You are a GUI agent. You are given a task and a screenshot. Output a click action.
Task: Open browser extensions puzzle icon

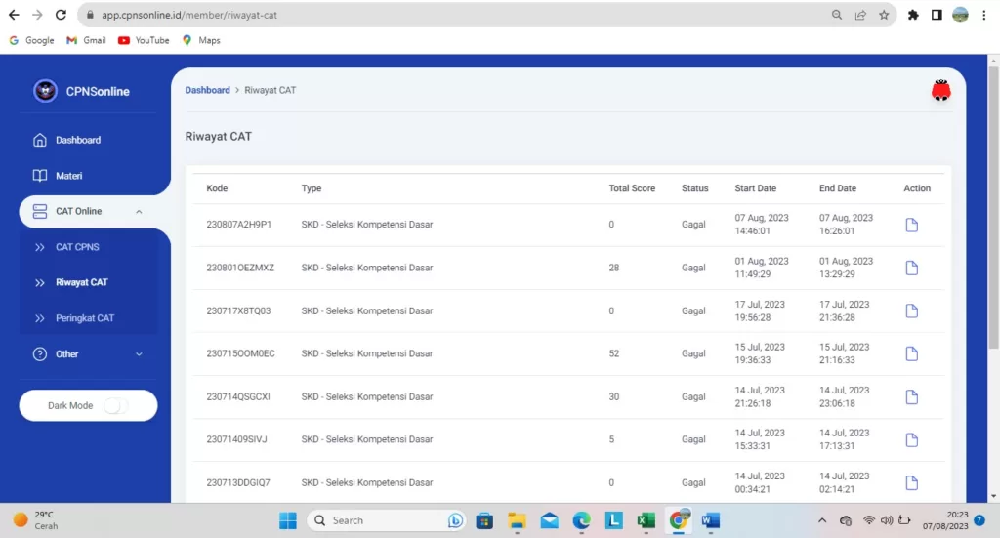(913, 15)
